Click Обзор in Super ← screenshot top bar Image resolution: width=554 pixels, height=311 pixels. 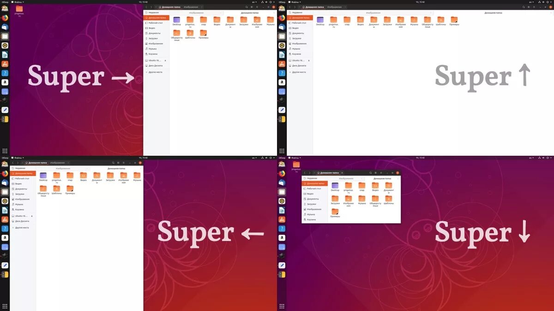pyautogui.click(x=5, y=158)
